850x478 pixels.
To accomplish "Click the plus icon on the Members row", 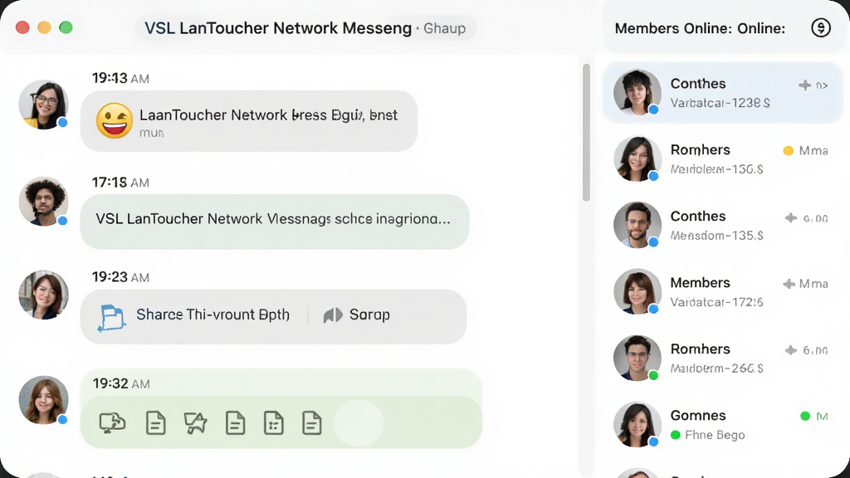I will pyautogui.click(x=789, y=284).
